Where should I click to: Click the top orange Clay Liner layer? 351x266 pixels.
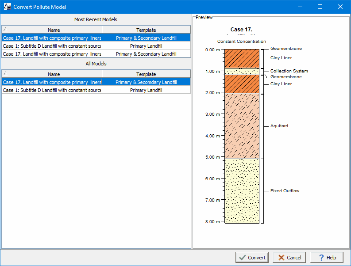click(x=241, y=58)
